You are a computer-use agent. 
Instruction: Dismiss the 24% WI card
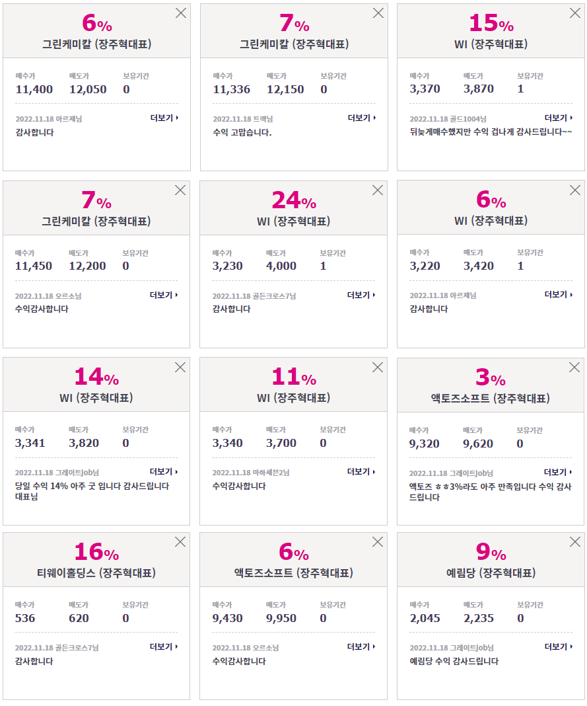coord(378,190)
